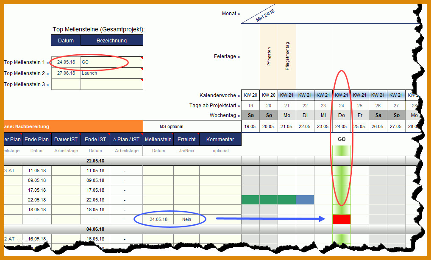Viewport: 431px width, 260px height.
Task: Click the 'Do' weekday cell
Action: coord(342,115)
